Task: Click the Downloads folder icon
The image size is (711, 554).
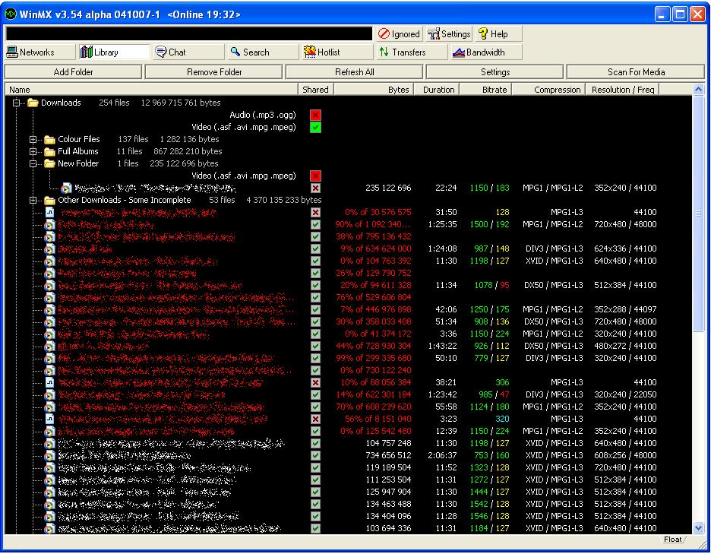Action: tap(33, 103)
